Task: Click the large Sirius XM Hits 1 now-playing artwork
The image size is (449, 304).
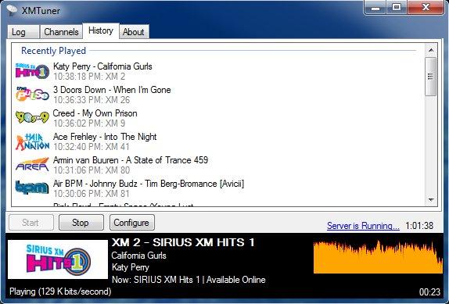Action: [58, 259]
